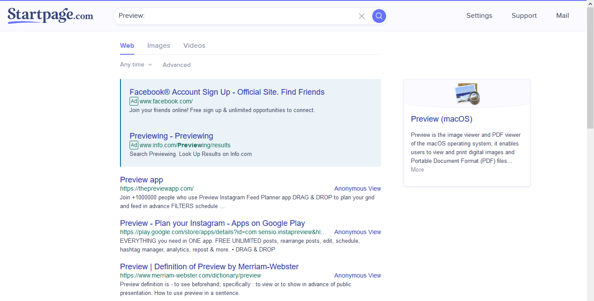Open Advanced search options
594x301 pixels.
pos(177,65)
